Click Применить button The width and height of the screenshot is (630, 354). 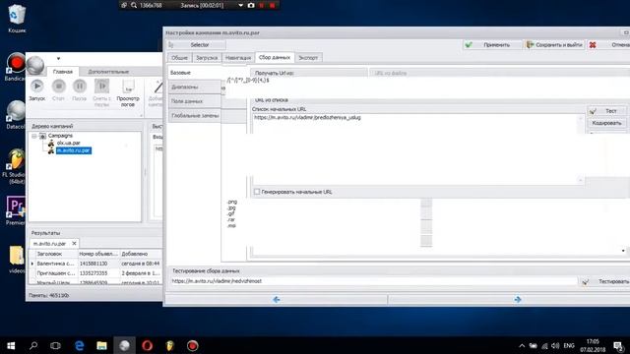492,45
